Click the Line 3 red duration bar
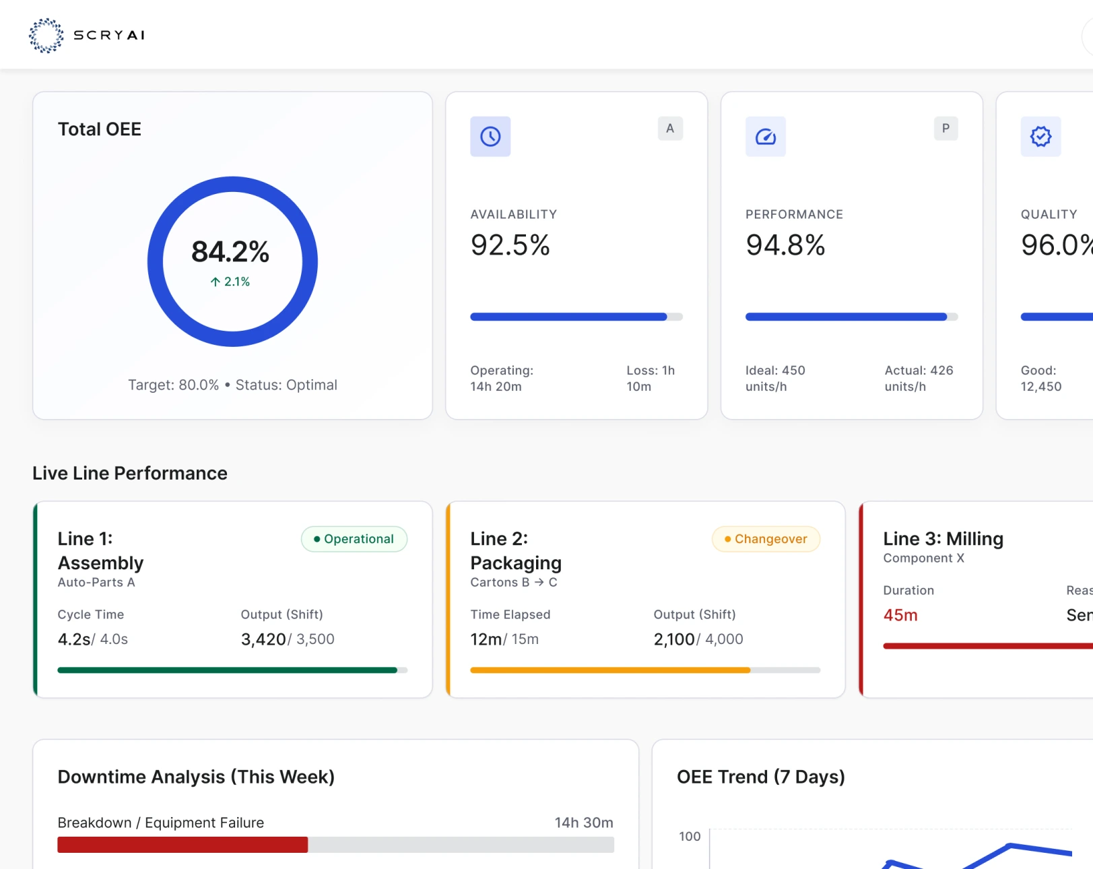1093x869 pixels. [x=988, y=646]
